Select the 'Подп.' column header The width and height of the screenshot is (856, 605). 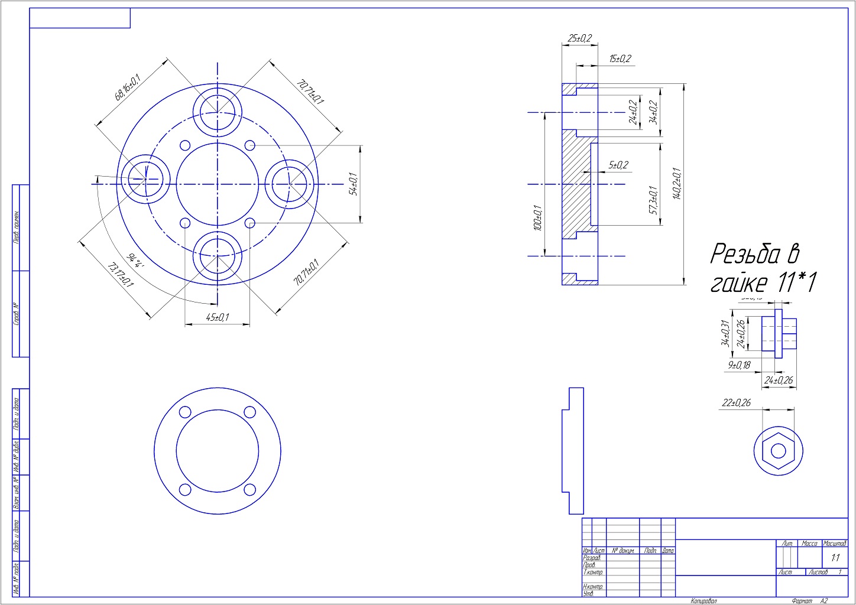[650, 551]
